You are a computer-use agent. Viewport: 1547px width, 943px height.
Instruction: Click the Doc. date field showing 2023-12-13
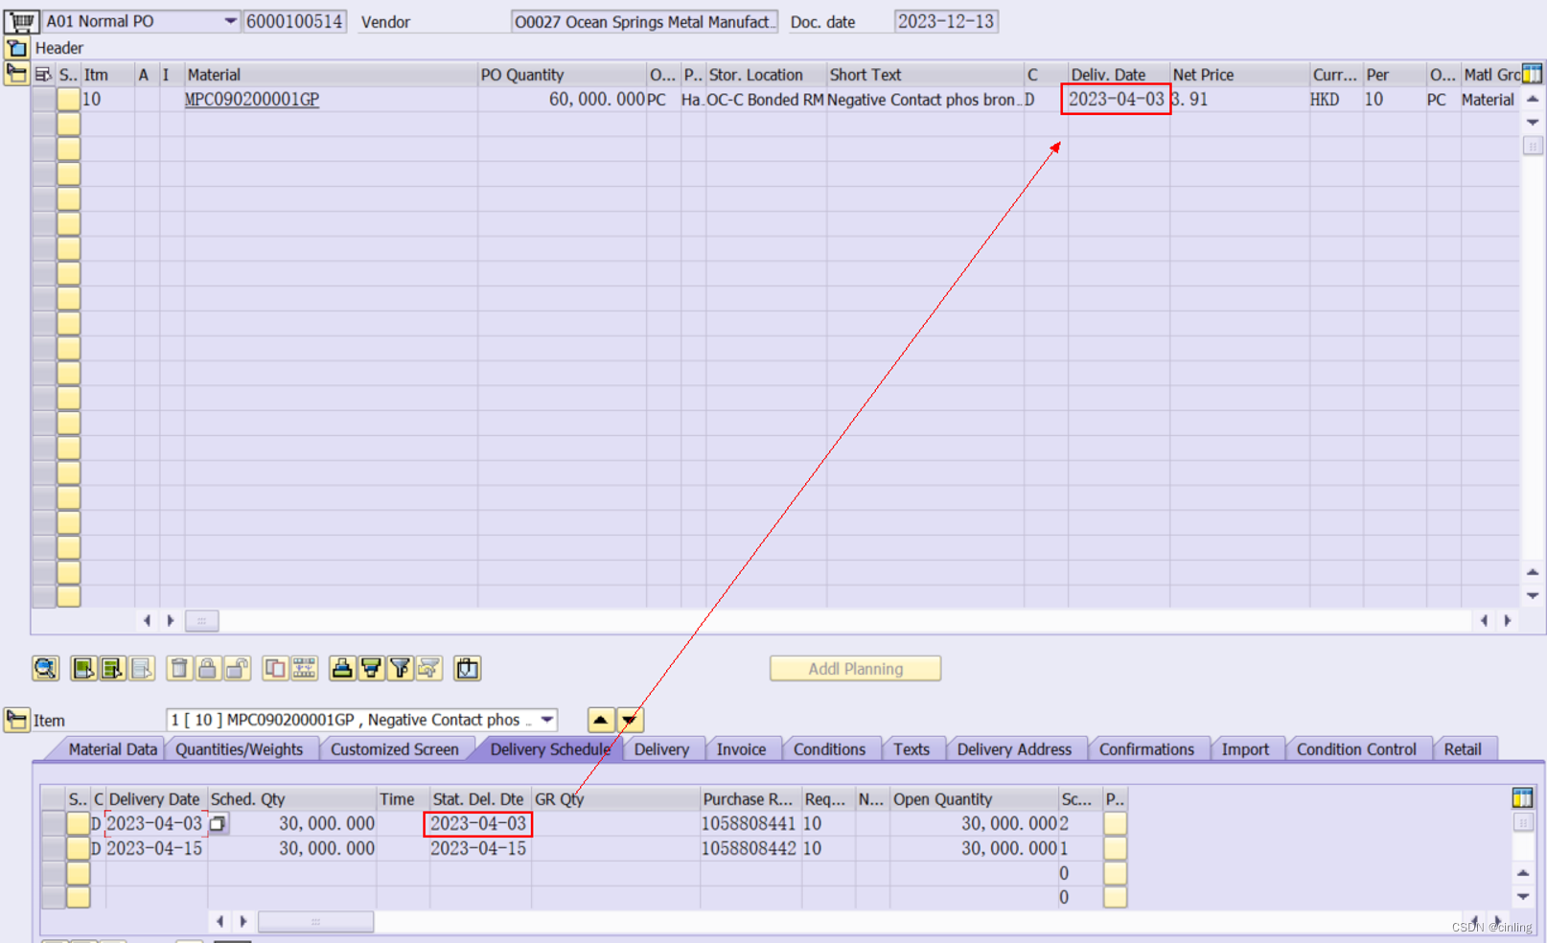pyautogui.click(x=945, y=20)
